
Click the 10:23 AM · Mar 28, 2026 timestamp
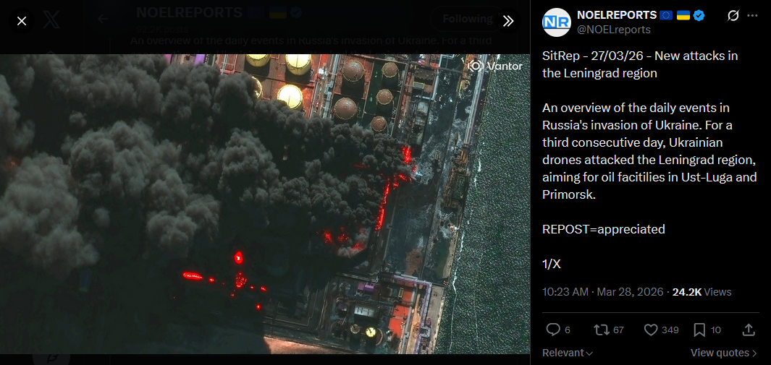[603, 292]
